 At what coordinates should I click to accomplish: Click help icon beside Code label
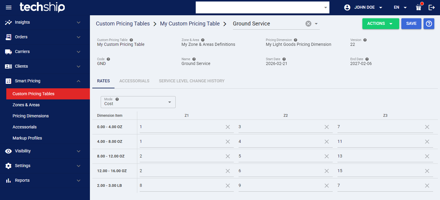[x=108, y=59]
